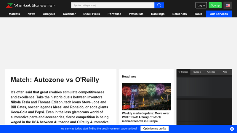Open the Stock Picks menu
Image resolution: width=237 pixels, height=133 pixels.
[x=92, y=14]
